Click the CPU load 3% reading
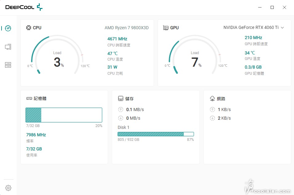Image resolution: width=294 pixels, height=195 pixels. (59, 62)
